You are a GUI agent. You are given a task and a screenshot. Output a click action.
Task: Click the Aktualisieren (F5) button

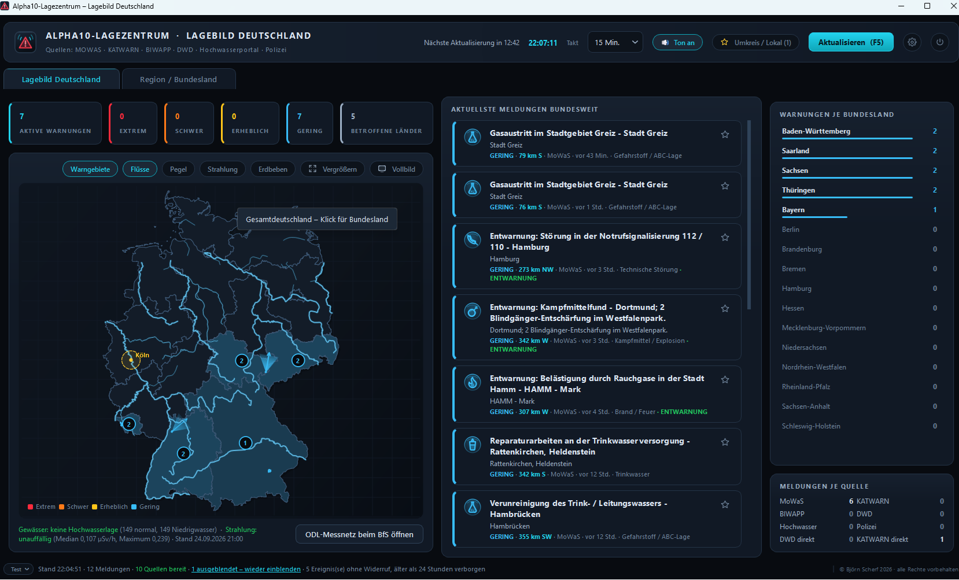point(851,42)
